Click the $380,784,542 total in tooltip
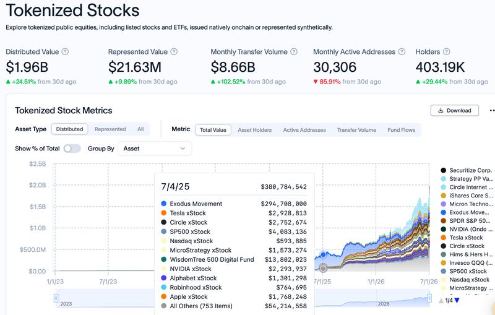495x315 pixels. [x=284, y=187]
